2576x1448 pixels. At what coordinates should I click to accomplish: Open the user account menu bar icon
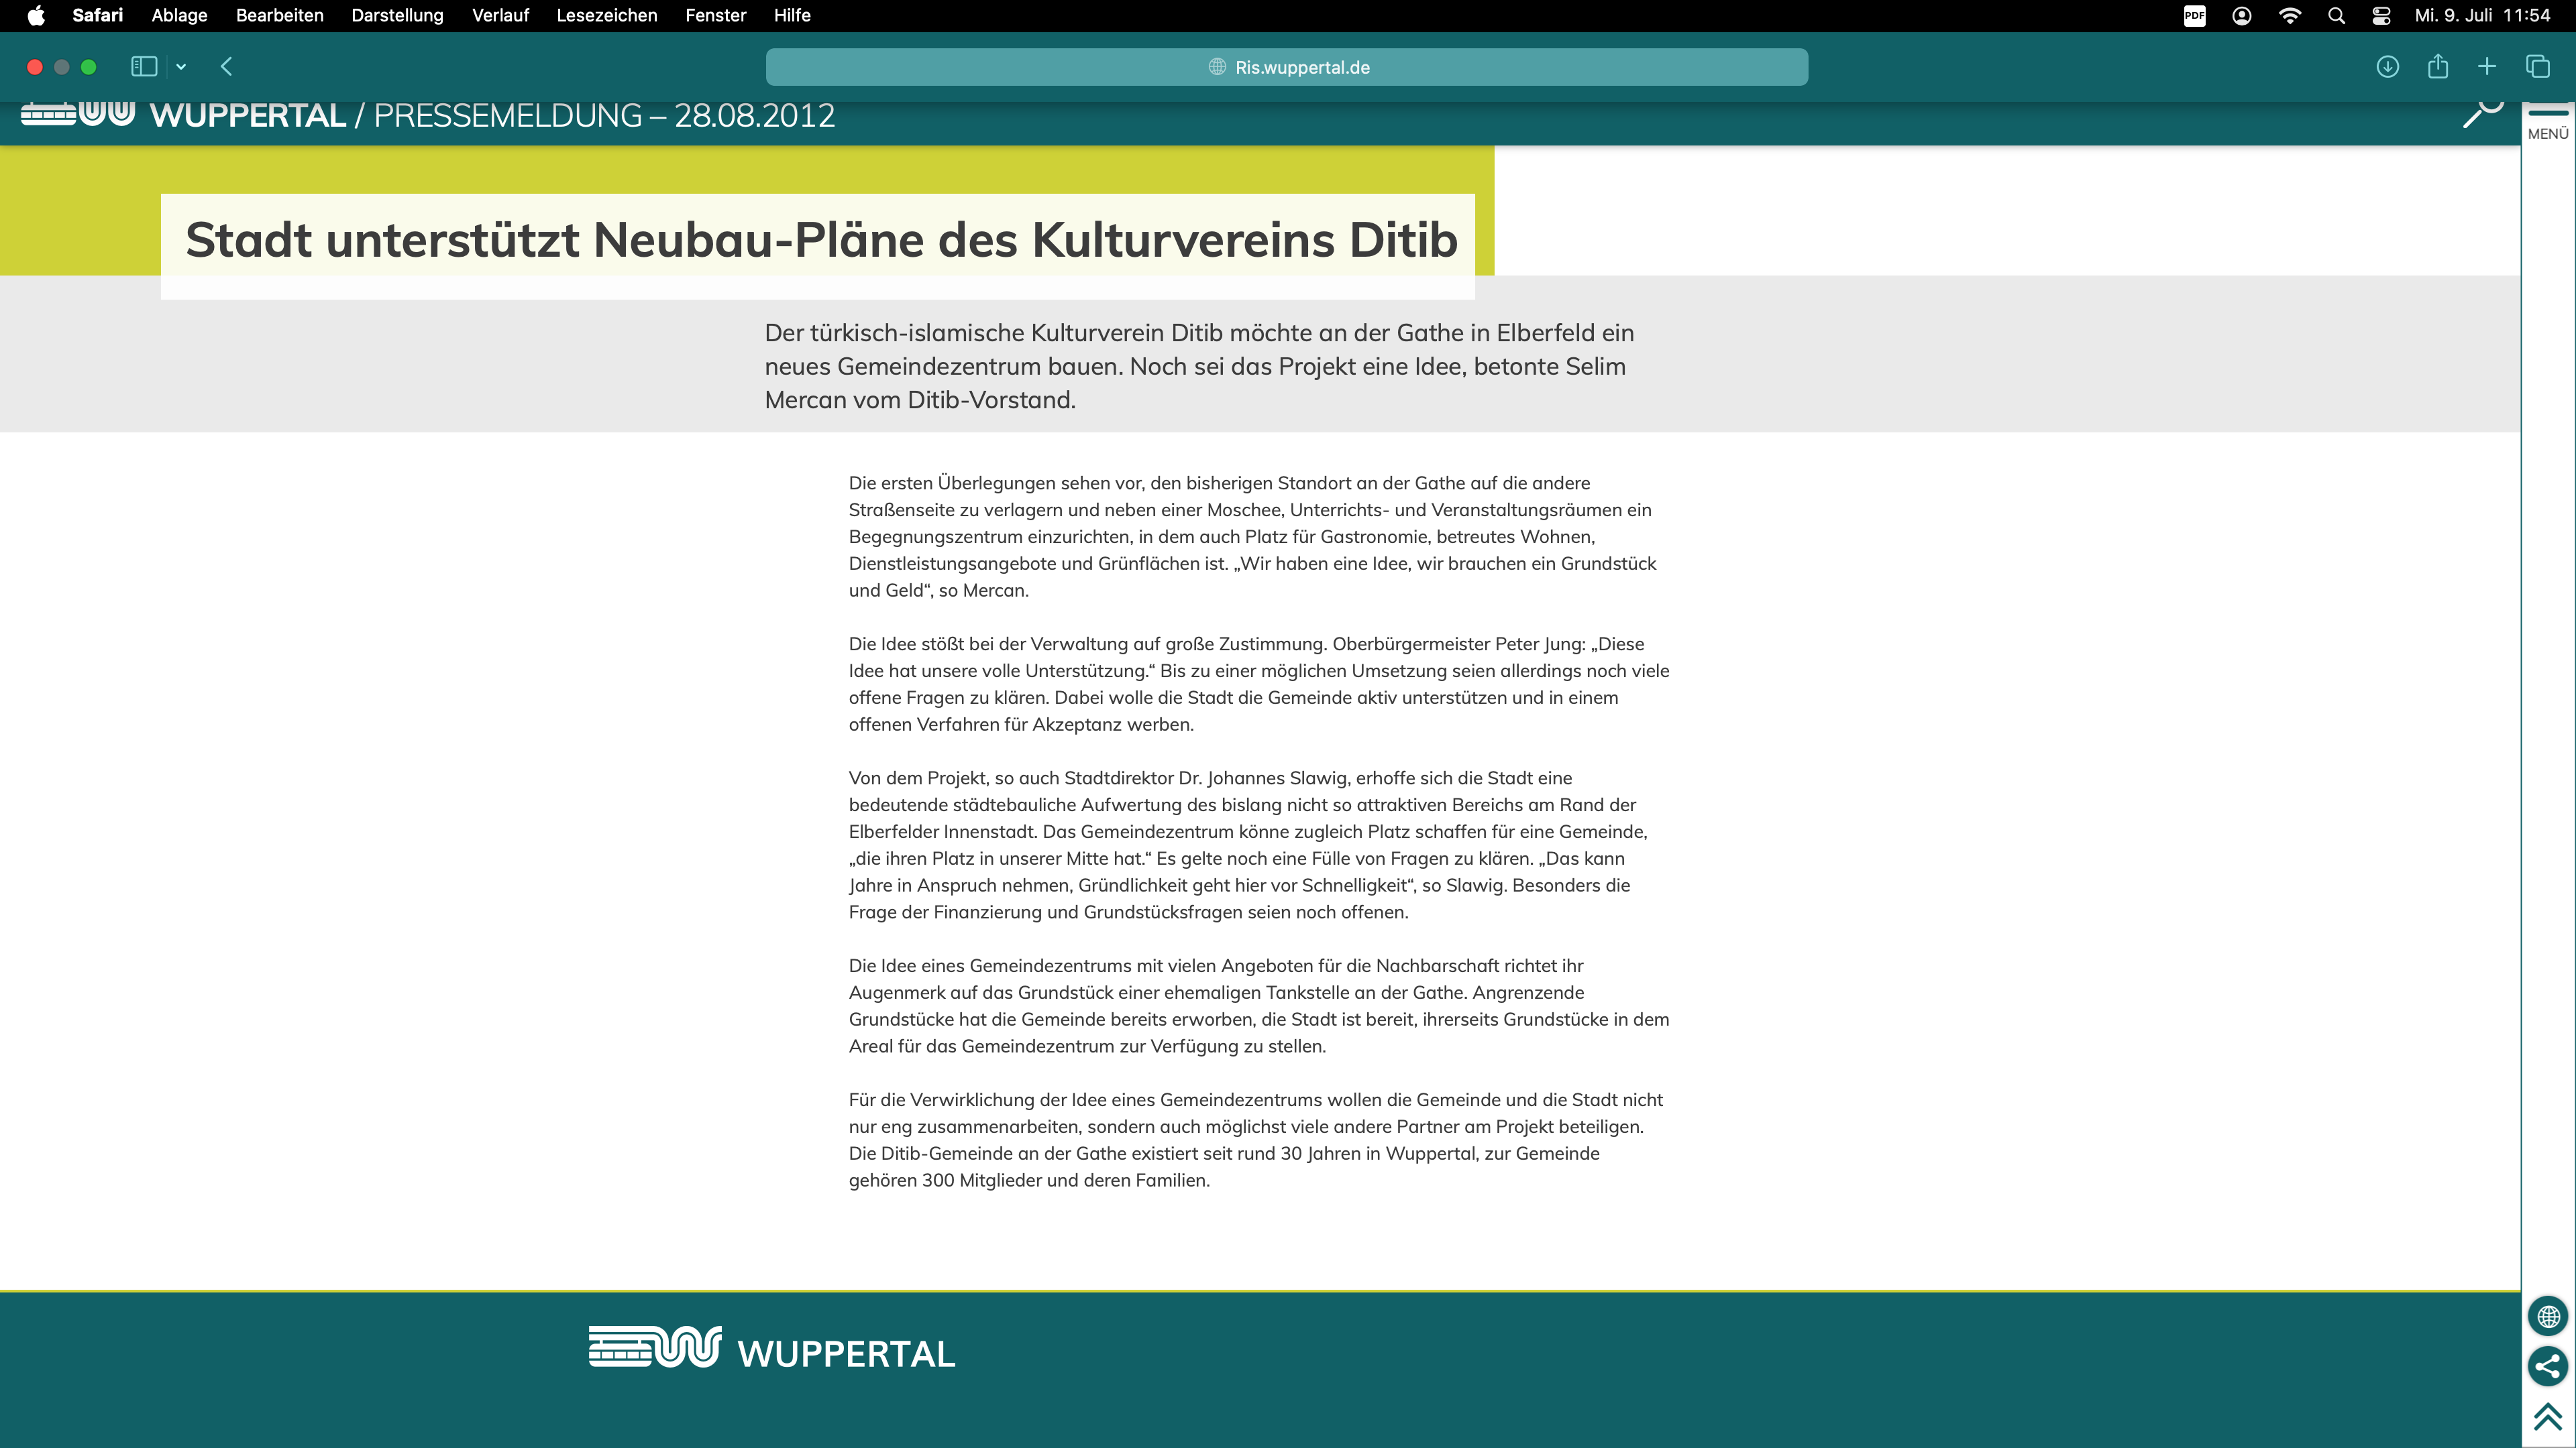tap(2241, 15)
